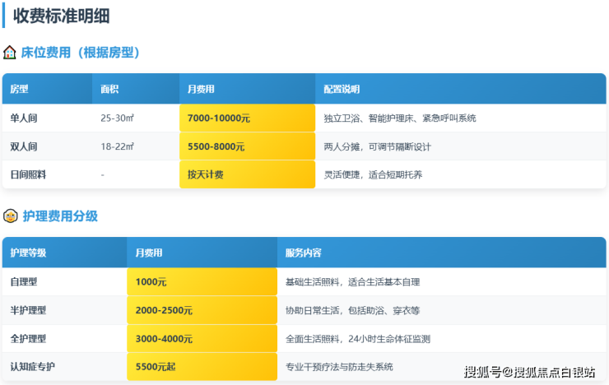The image size is (609, 385).
Task: Click the 配置说明 column header
Action: tap(342, 89)
